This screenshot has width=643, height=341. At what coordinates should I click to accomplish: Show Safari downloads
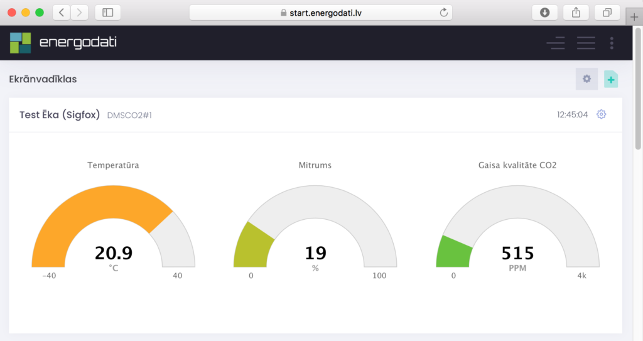coord(544,13)
